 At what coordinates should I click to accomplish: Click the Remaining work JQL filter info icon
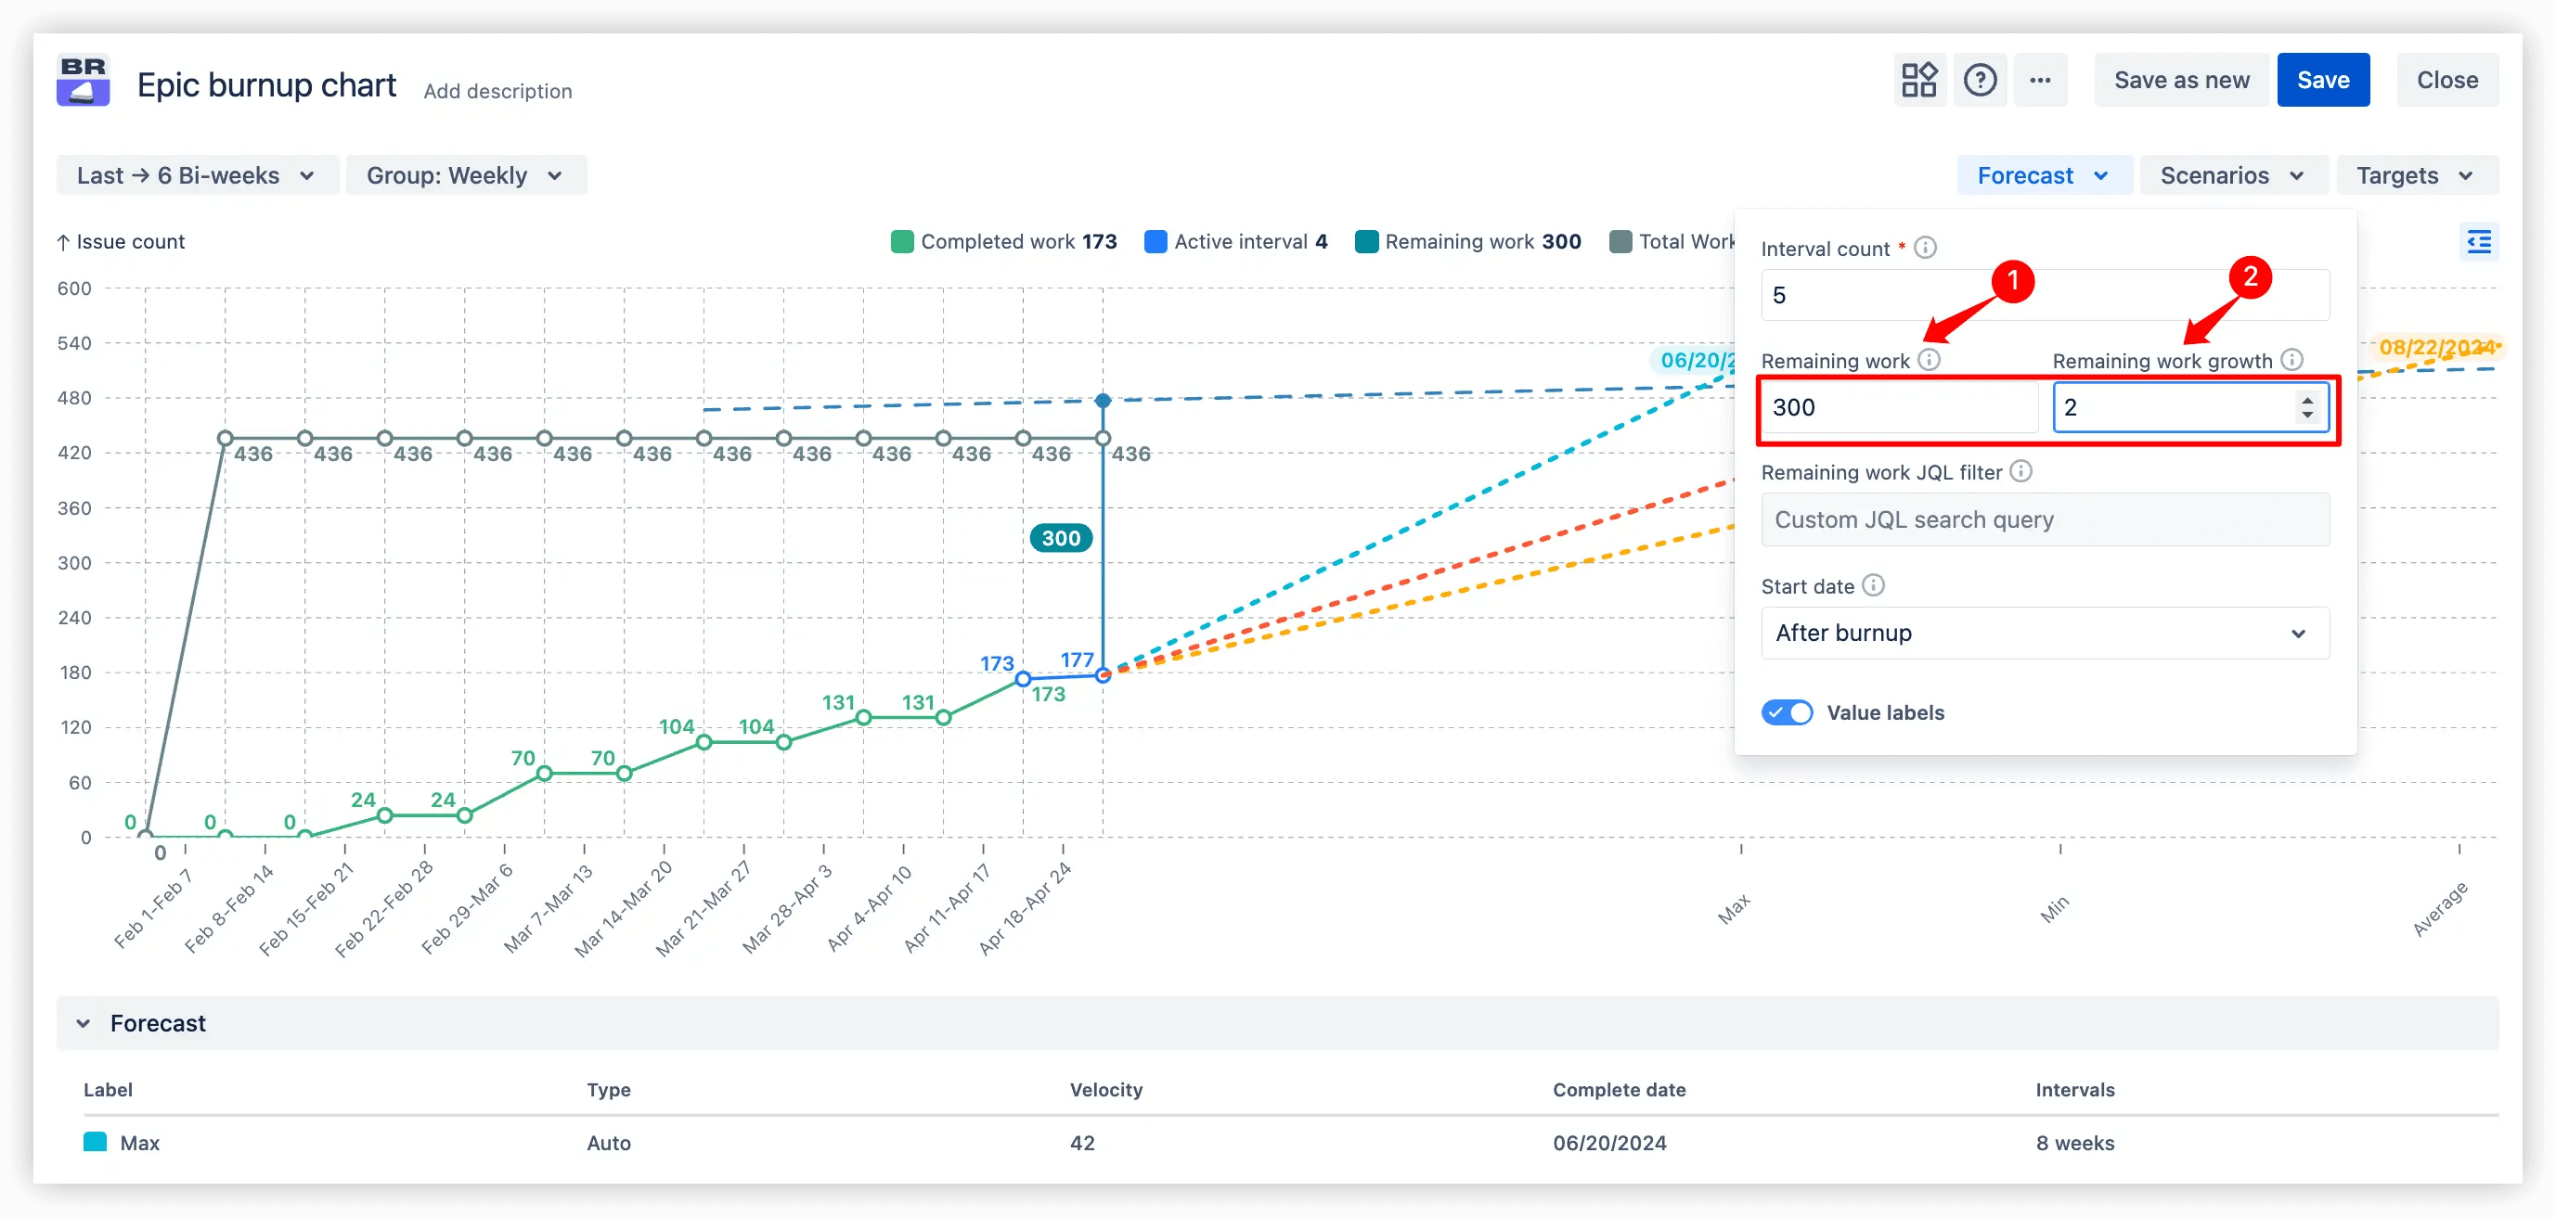point(2021,471)
